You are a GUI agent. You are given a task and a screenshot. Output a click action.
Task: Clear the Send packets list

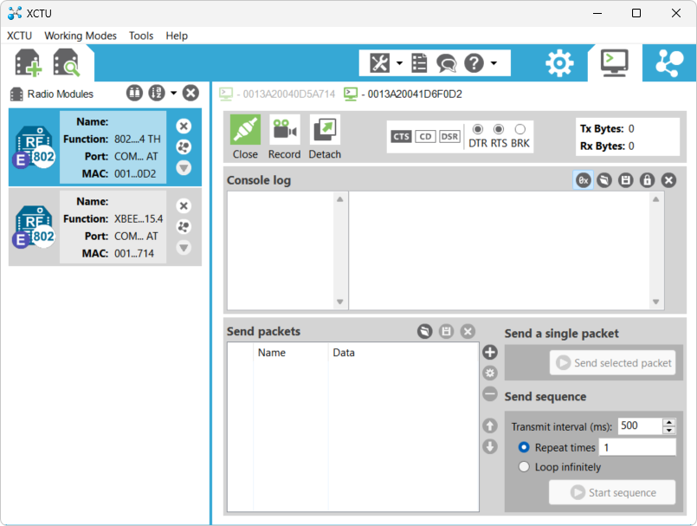point(468,331)
